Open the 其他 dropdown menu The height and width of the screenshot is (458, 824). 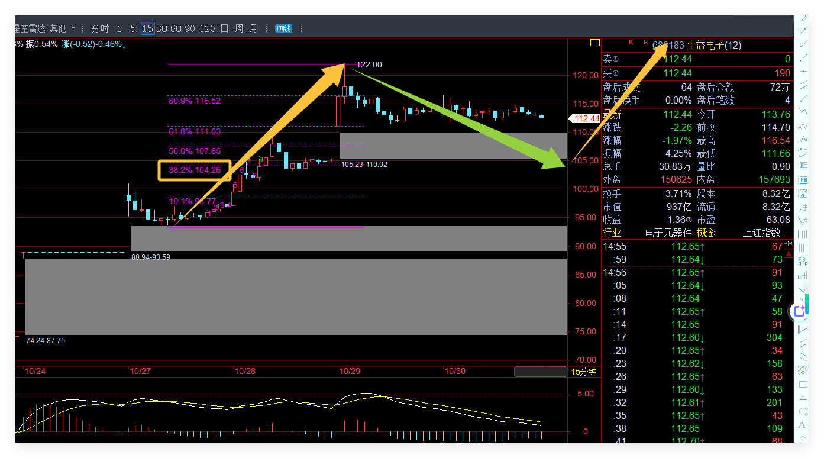63,28
